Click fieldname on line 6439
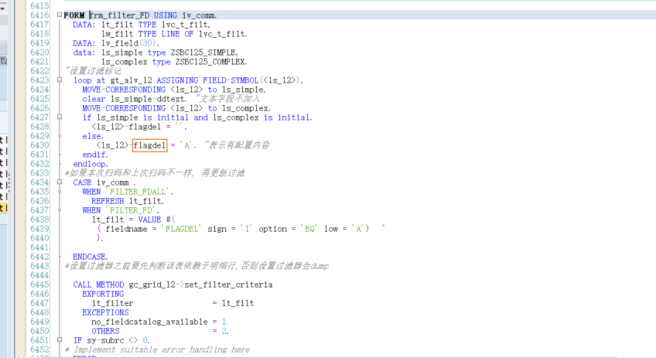The image size is (656, 358). click(126, 229)
